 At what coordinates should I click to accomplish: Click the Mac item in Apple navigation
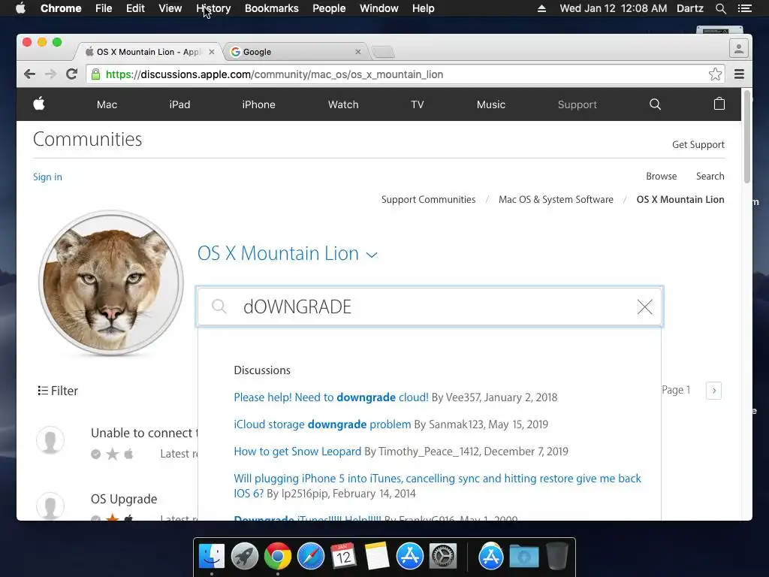click(x=107, y=104)
